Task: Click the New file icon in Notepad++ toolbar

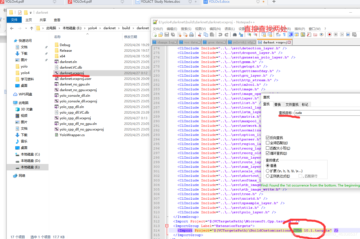Action: click(154, 35)
